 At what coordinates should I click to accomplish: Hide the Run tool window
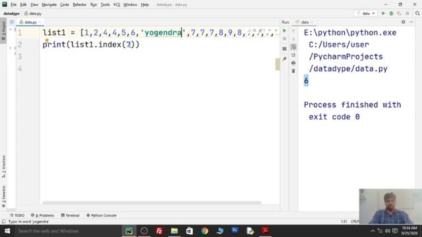click(411, 22)
